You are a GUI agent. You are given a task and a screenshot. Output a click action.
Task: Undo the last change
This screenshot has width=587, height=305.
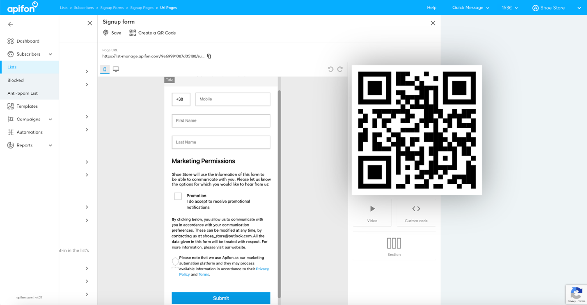(330, 69)
